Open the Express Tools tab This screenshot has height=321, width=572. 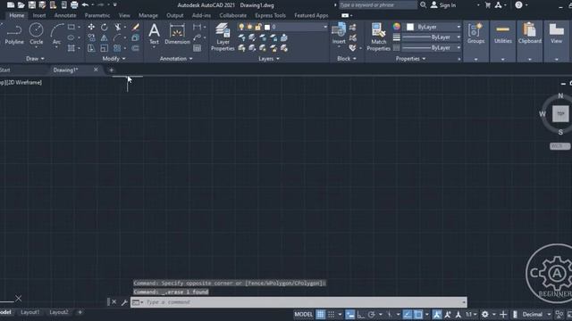point(270,16)
